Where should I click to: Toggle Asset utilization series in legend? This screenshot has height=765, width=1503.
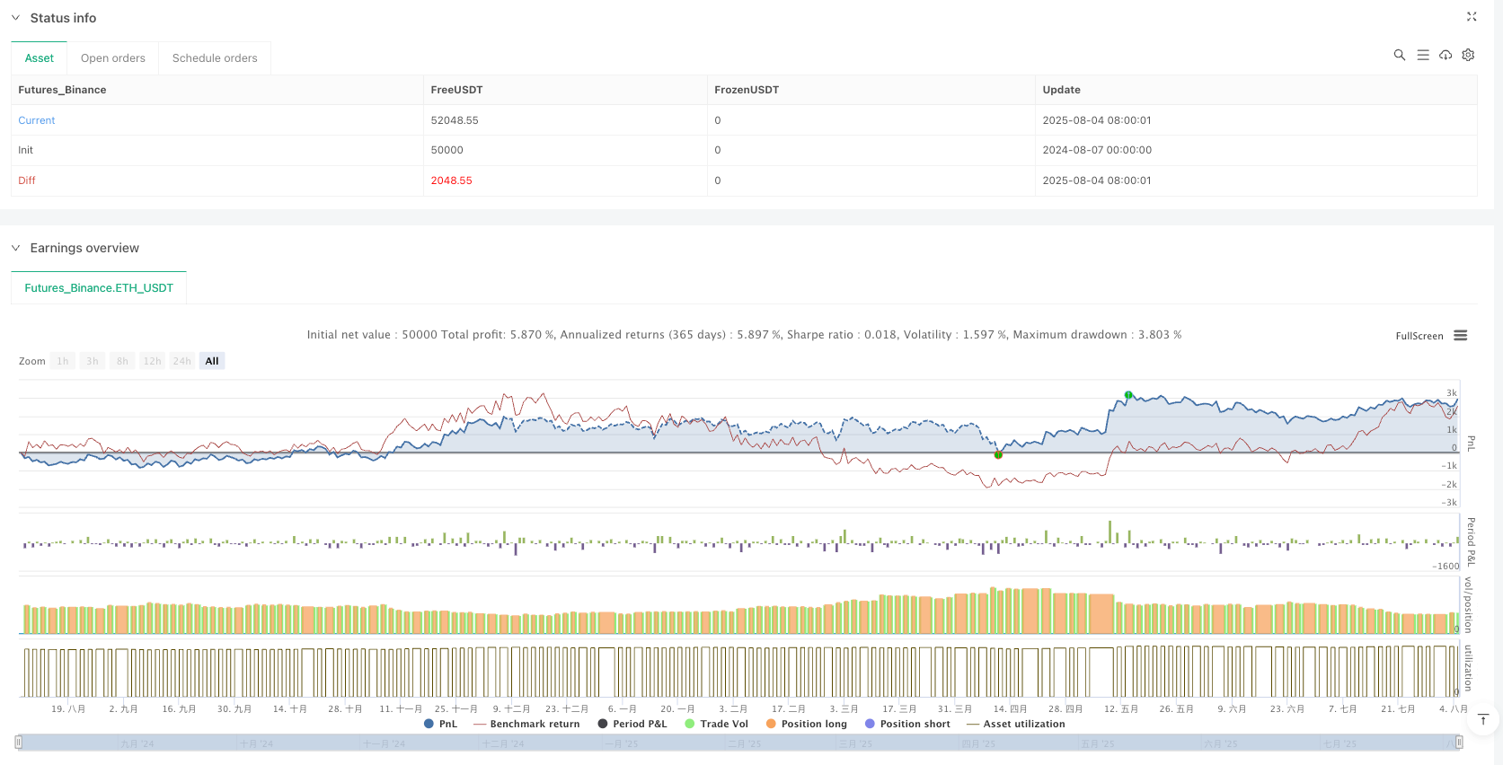pyautogui.click(x=1015, y=724)
